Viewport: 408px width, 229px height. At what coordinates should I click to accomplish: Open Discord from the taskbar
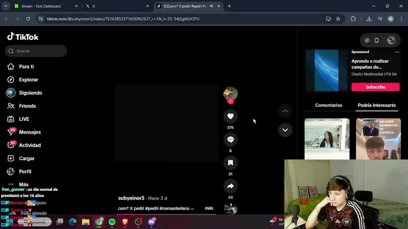[x=152, y=222]
